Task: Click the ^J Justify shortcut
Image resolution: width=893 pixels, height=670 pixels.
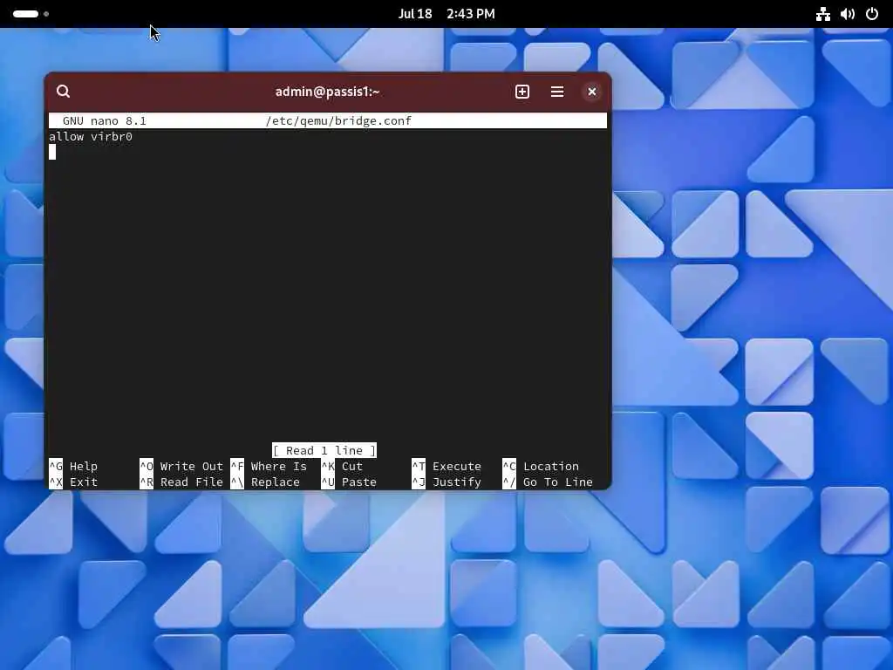Action: coord(446,482)
